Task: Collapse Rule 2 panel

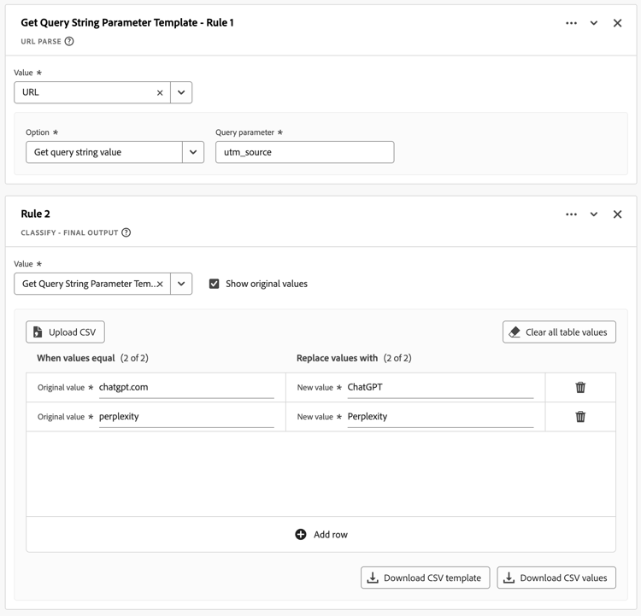Action: (594, 214)
